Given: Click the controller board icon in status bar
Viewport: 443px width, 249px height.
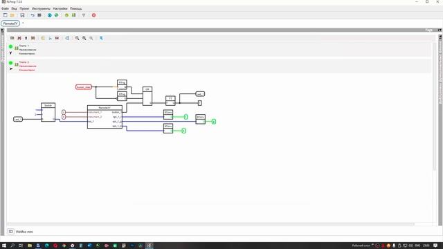Looking at the screenshot, I should 11,232.
